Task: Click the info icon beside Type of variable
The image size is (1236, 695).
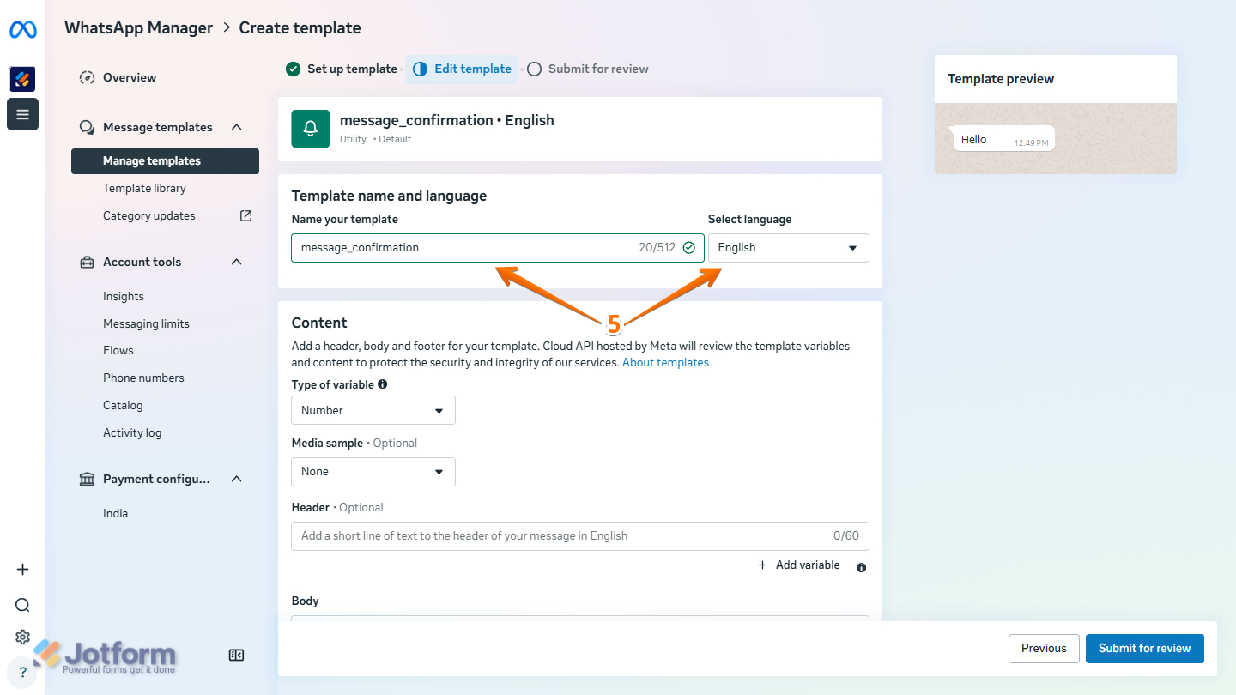Action: coord(383,384)
